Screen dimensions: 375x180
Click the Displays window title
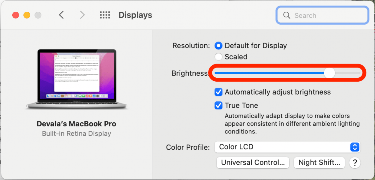click(135, 15)
